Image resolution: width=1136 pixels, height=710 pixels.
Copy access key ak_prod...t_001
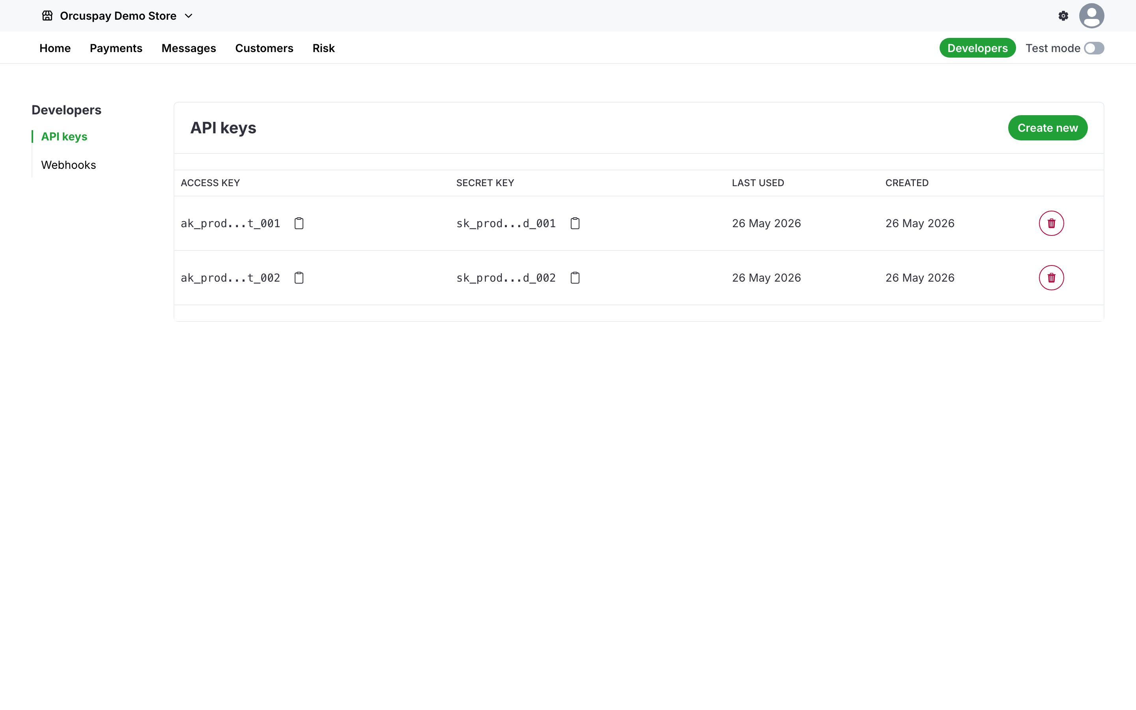299,224
